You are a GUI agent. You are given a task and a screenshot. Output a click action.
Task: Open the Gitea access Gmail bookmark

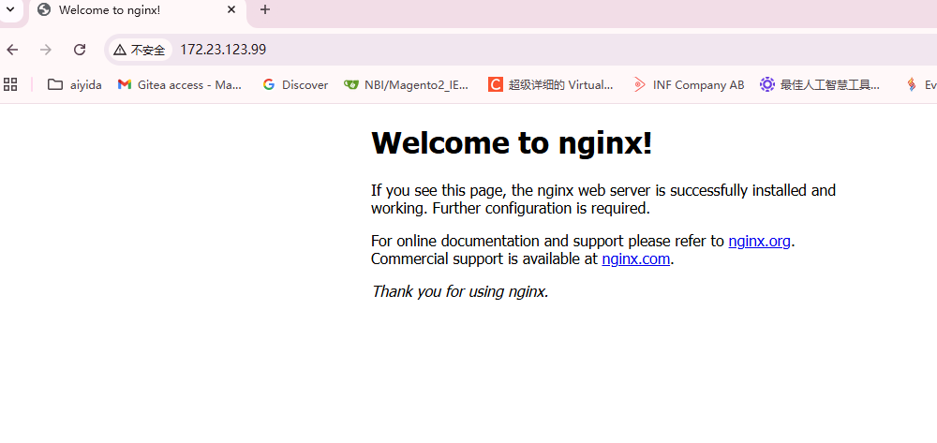180,85
